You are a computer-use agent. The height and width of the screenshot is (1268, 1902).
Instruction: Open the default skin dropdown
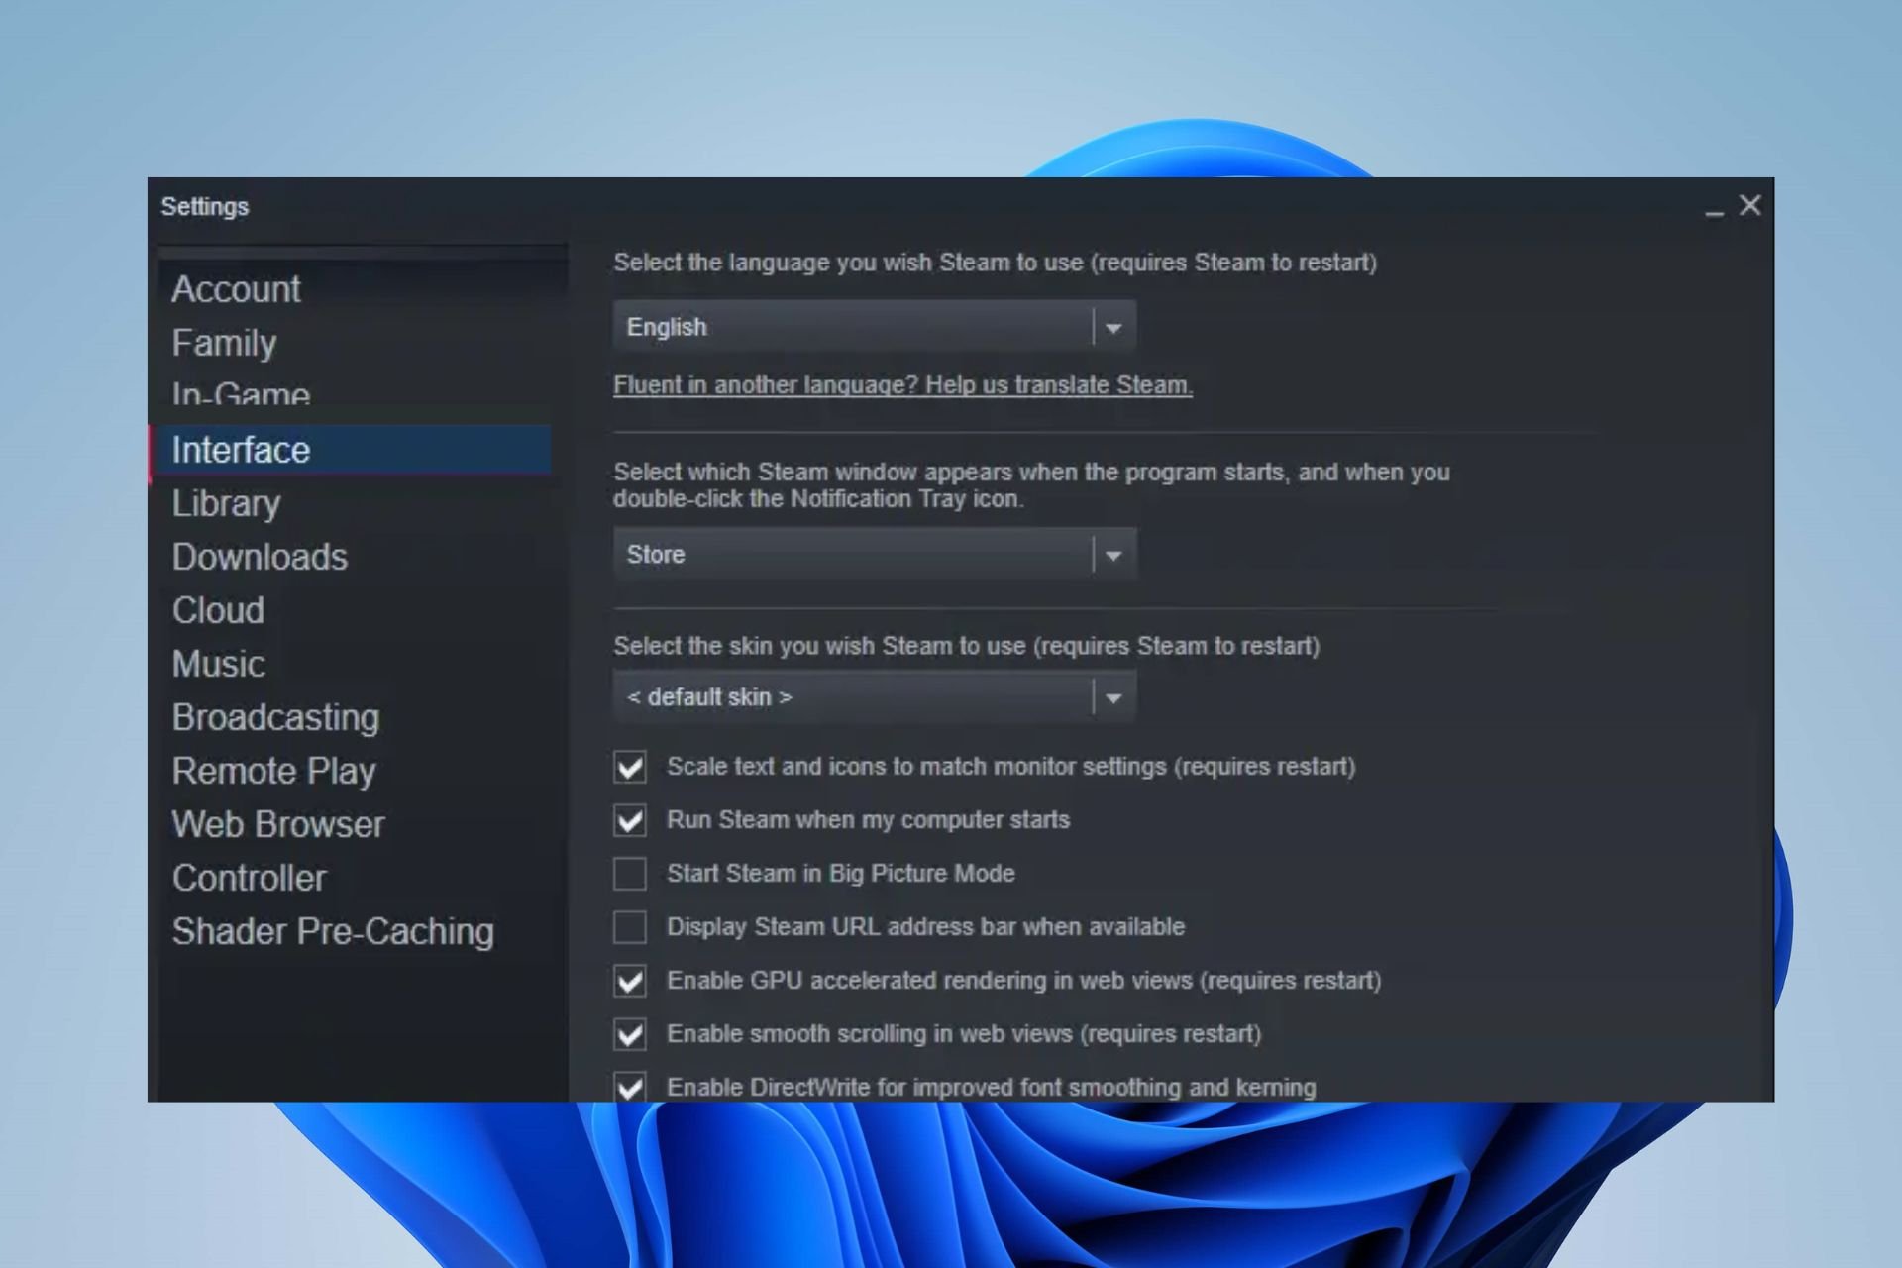tap(874, 697)
